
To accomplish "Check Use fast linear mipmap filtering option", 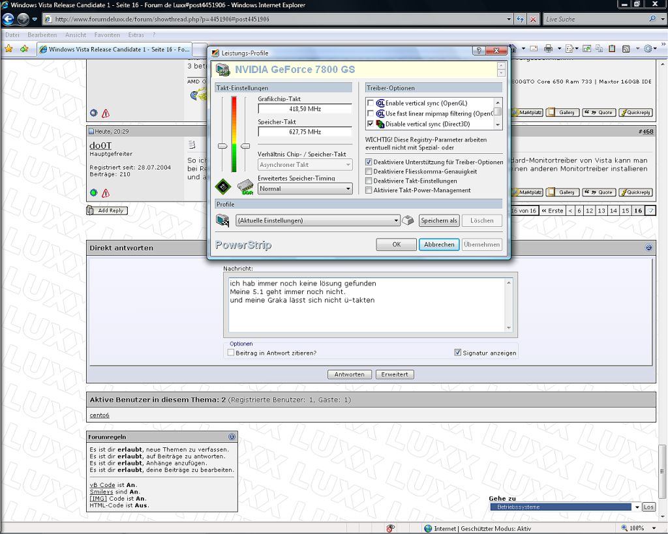I will 371,113.
